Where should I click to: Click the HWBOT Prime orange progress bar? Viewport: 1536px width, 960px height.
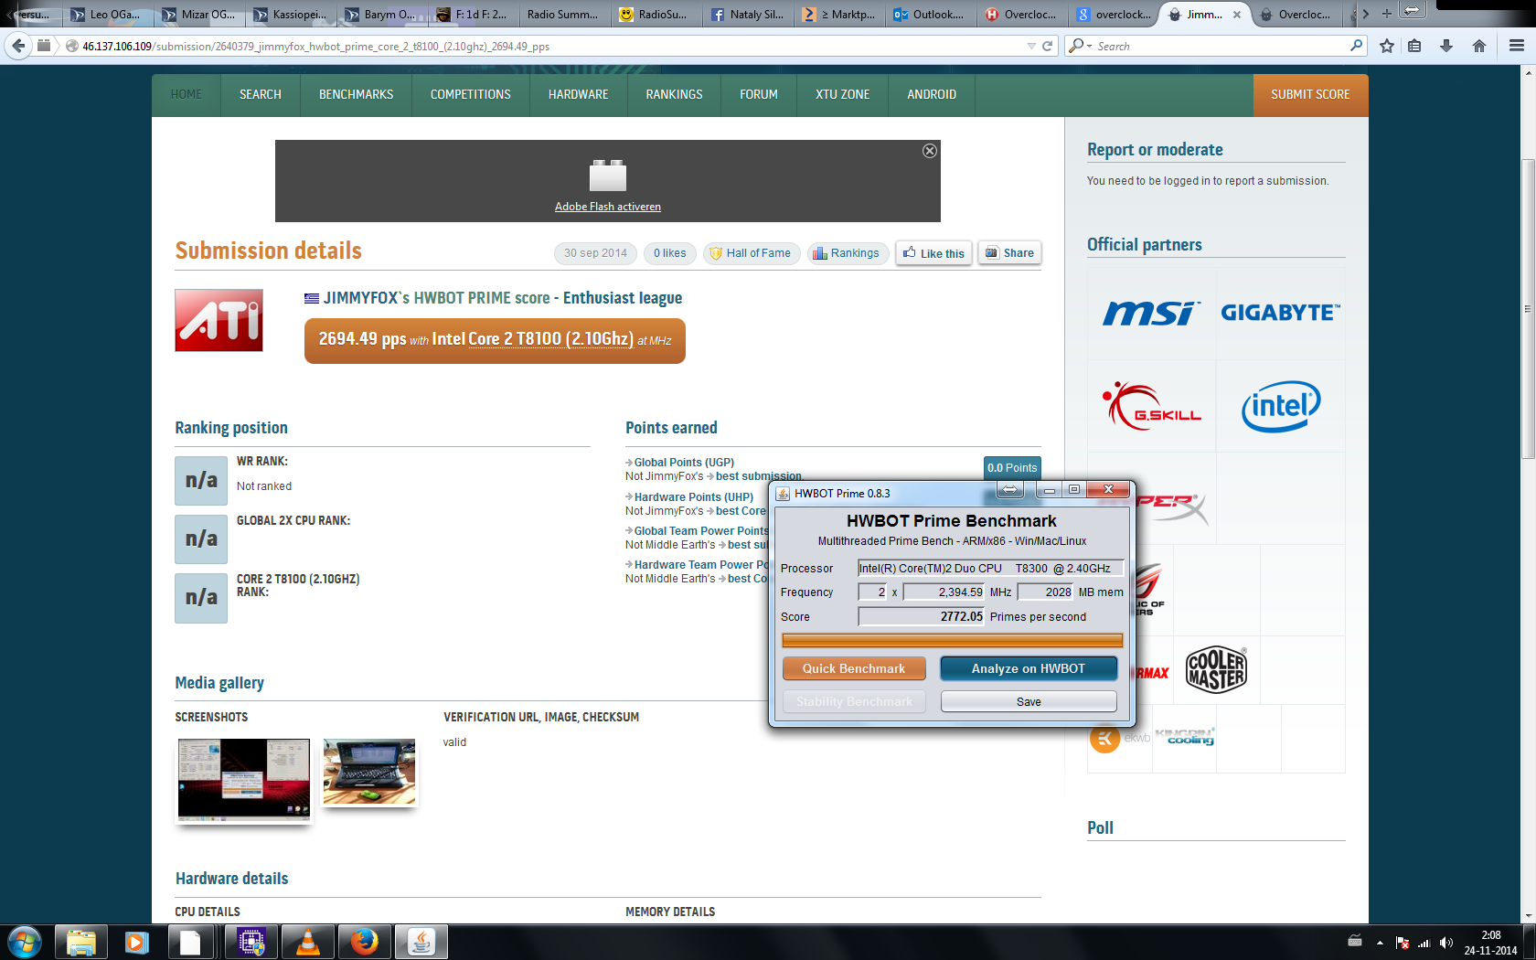tap(952, 640)
